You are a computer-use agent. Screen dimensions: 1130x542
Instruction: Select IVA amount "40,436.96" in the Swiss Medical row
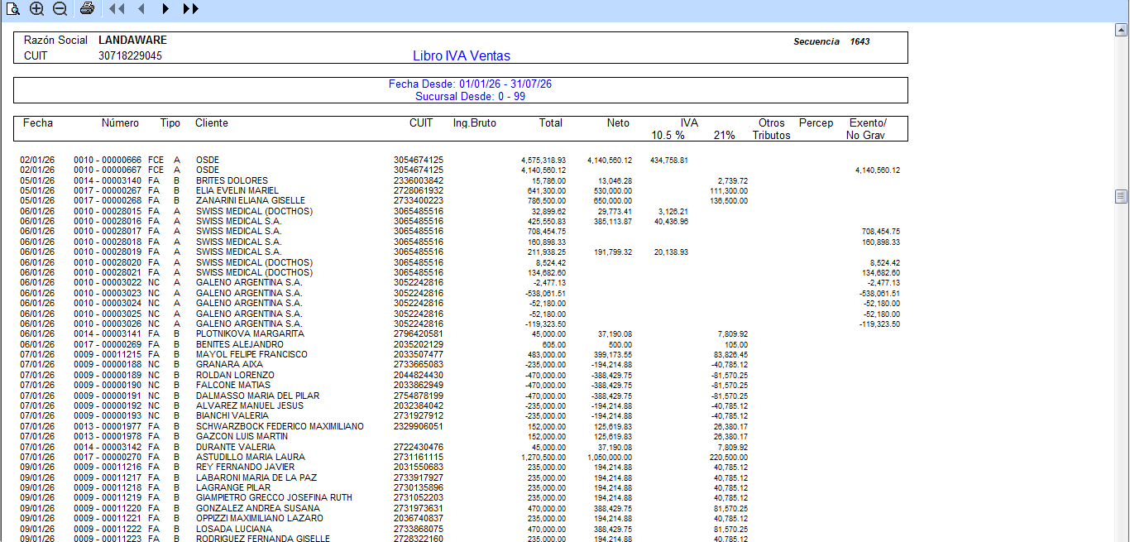point(671,221)
